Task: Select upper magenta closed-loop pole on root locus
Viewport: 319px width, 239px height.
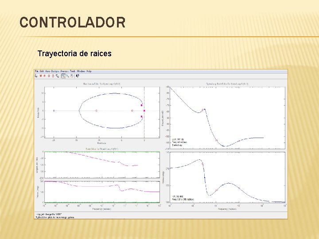Action: coord(142,105)
